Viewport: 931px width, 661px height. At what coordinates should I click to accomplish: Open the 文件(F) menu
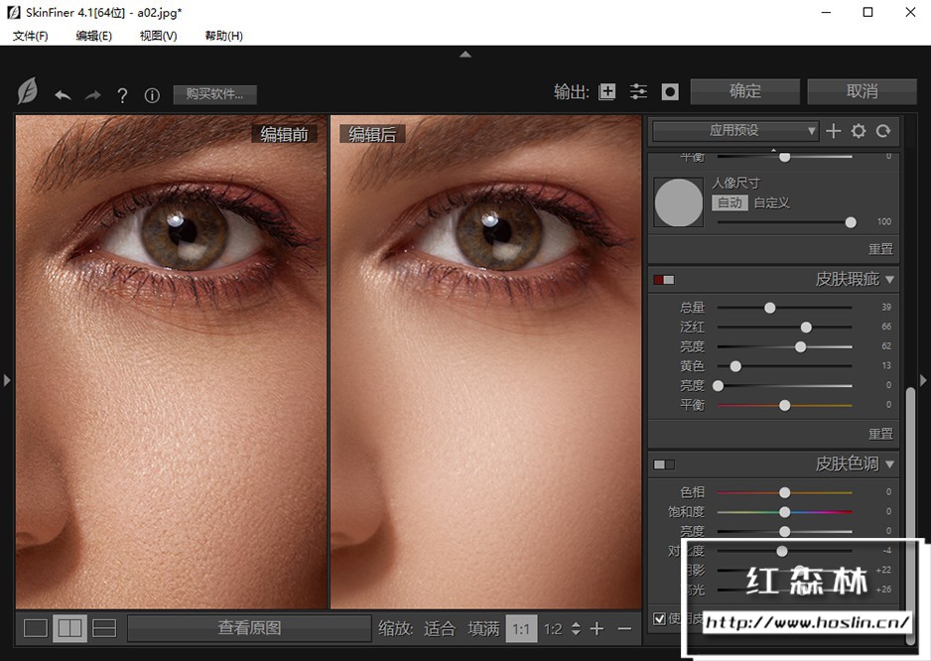pyautogui.click(x=30, y=36)
